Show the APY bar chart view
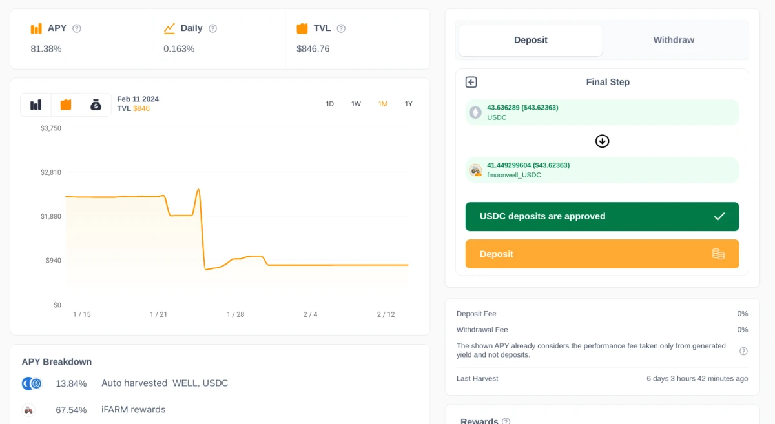The image size is (775, 424). pos(36,105)
